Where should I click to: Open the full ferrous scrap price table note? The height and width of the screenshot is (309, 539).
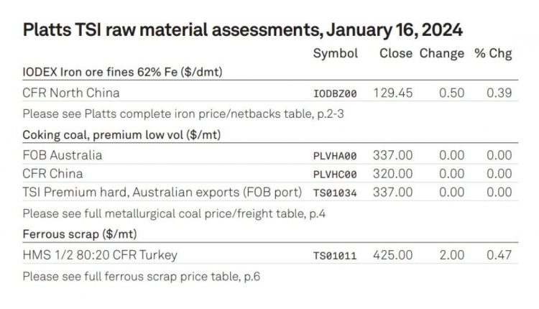[x=139, y=275]
